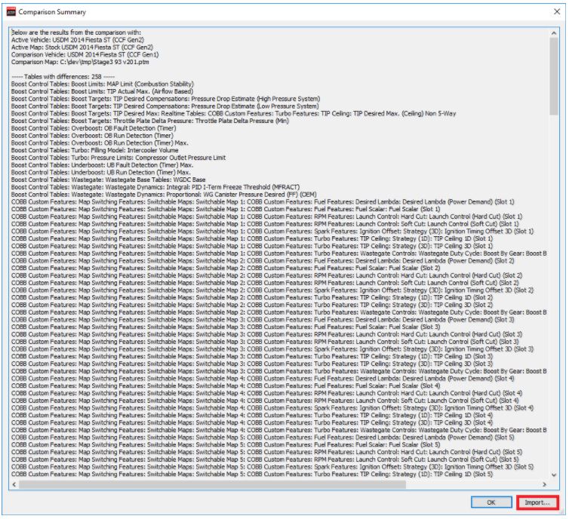
Task: Click the 'Fuel Scalar (Slot 3)' line
Action: (x=226, y=327)
